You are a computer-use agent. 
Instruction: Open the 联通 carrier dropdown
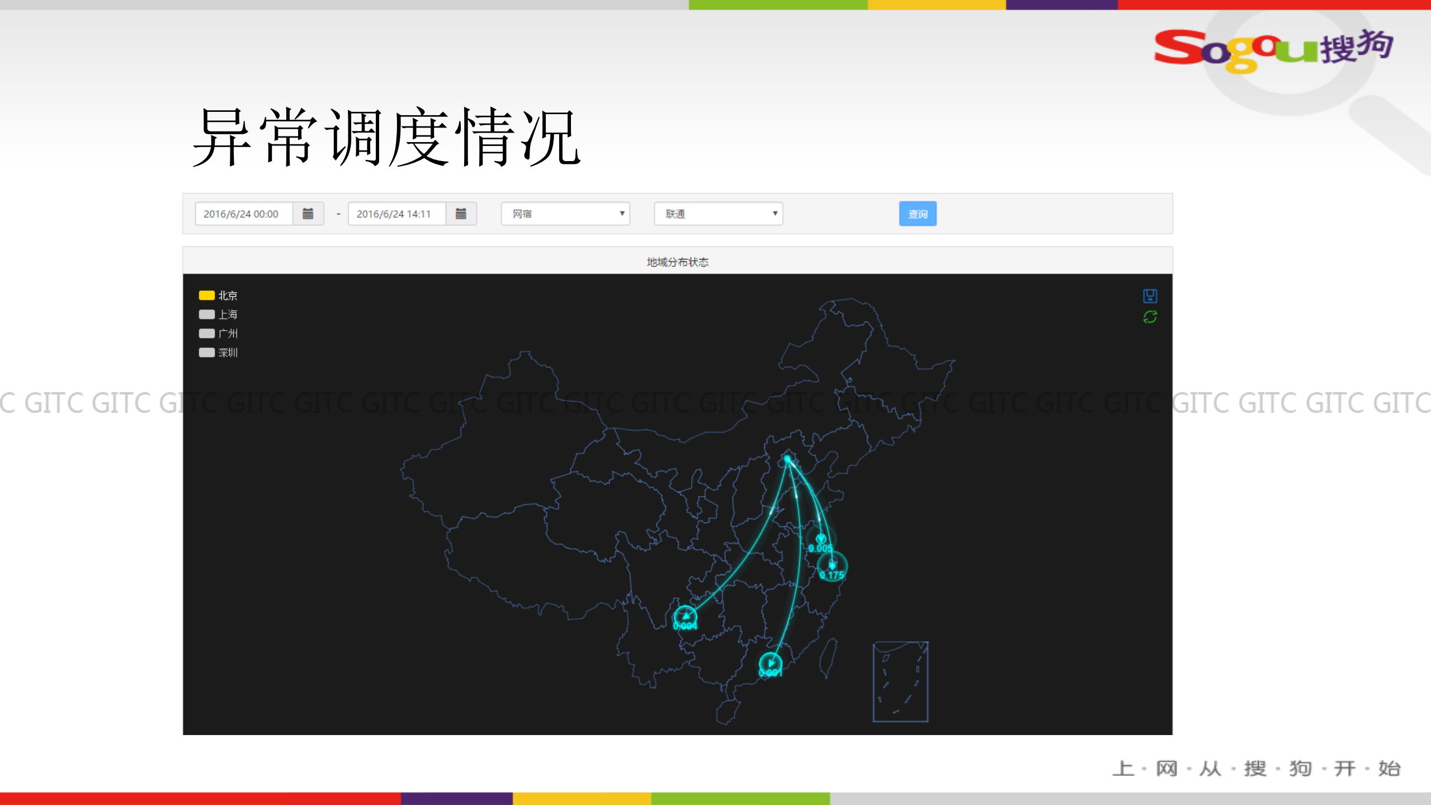tap(719, 213)
